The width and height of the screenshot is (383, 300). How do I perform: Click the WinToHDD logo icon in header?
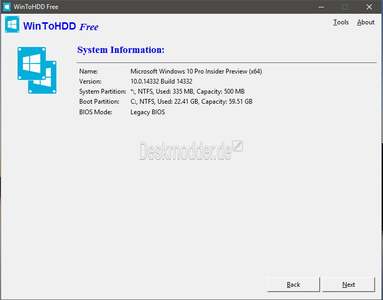tap(12, 24)
